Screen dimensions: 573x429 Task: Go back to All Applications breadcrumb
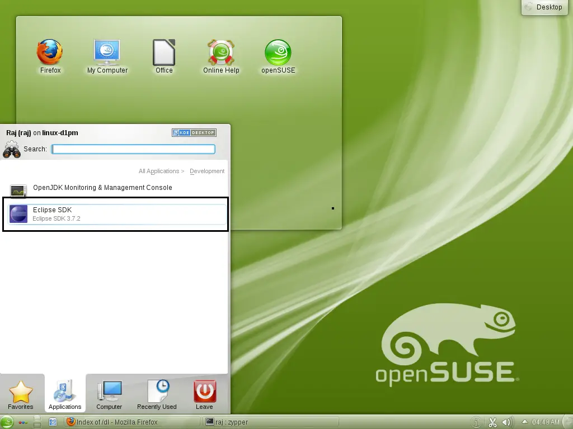click(x=158, y=171)
